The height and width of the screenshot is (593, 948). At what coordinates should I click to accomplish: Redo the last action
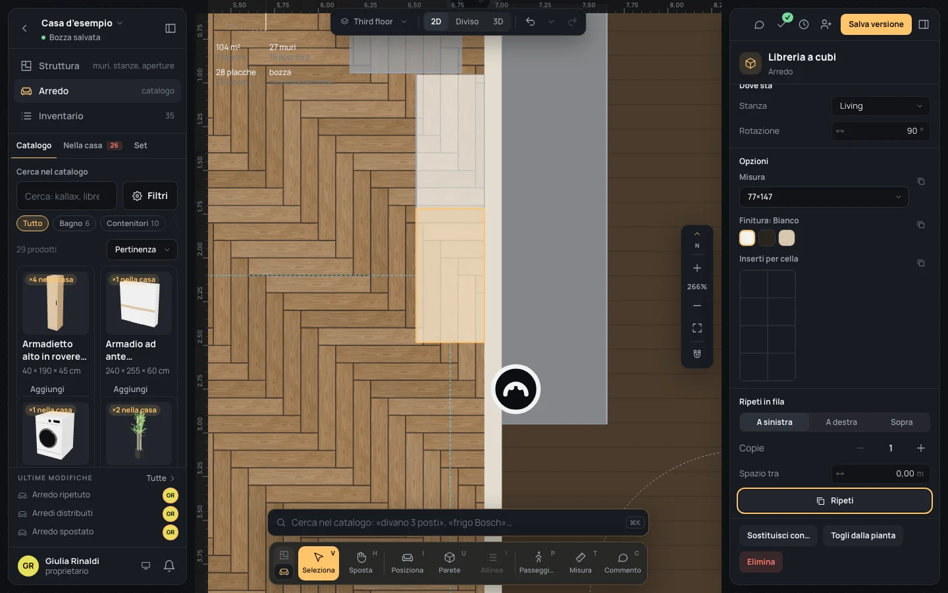tap(572, 22)
